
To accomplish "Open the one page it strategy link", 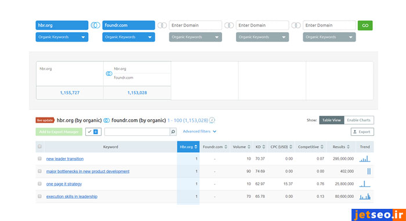I will click(x=64, y=184).
